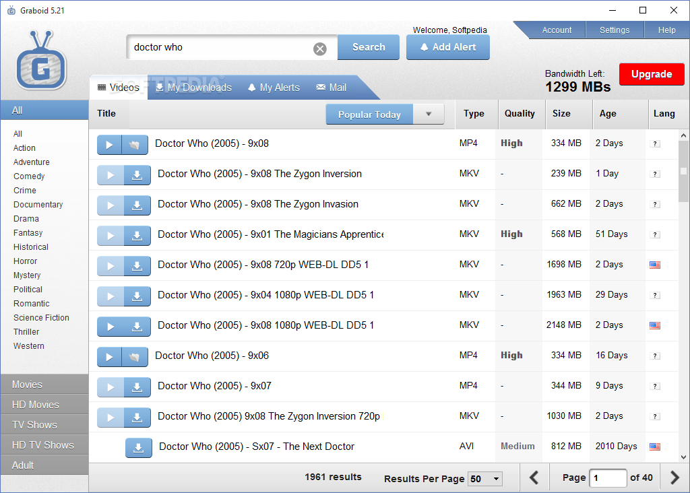The height and width of the screenshot is (493, 690).
Task: Open folder icon for Doctor Who 9x06
Action: coord(135,357)
